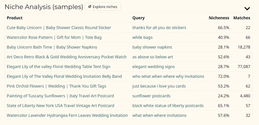Viewport: 259px width, 125px height.
Task: Click the external link icon in Explore niches
Action: pyautogui.click(x=90, y=7)
